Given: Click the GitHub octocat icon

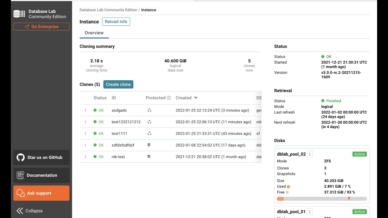Looking at the screenshot, I should (21, 157).
